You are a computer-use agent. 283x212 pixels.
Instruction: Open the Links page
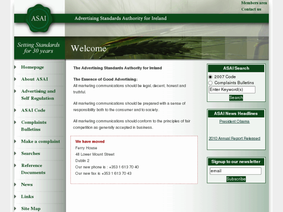[27, 196]
